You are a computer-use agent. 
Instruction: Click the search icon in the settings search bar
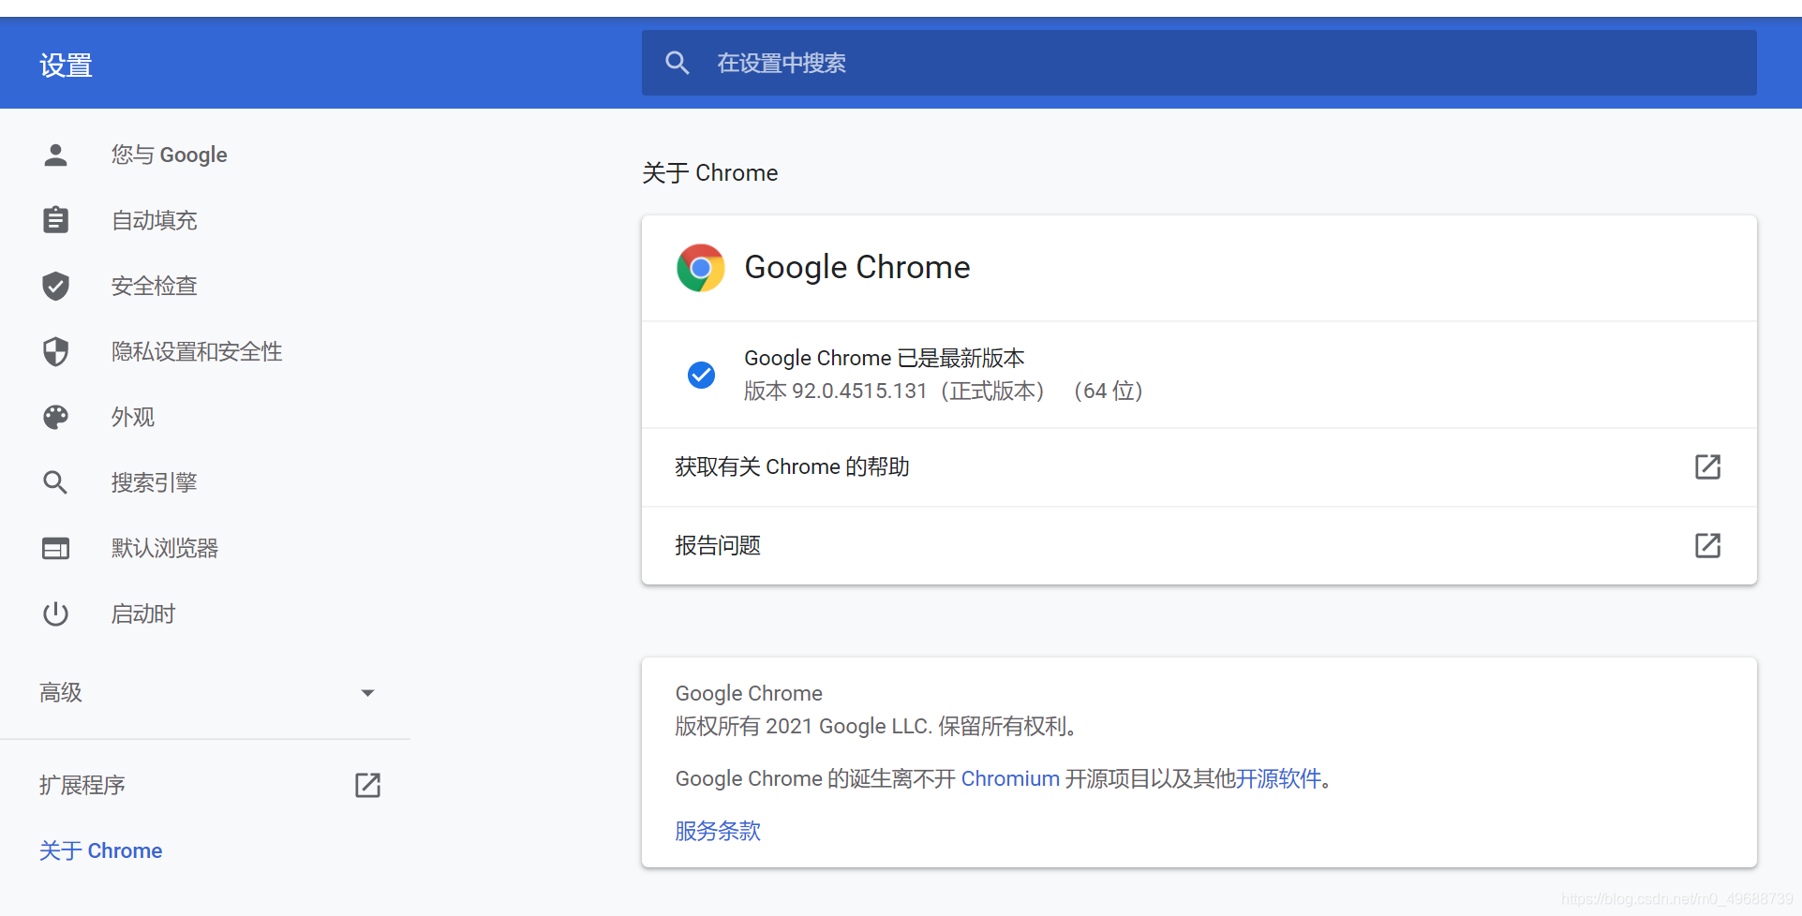(x=677, y=63)
